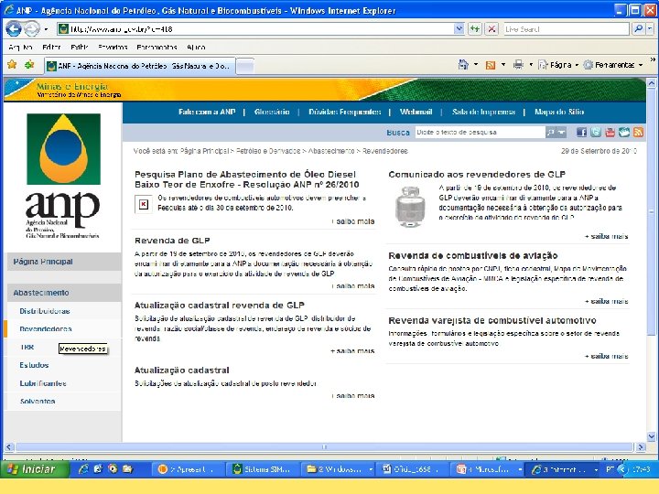
Task: Click saiba mais under Revenda de GLP
Action: [352, 286]
